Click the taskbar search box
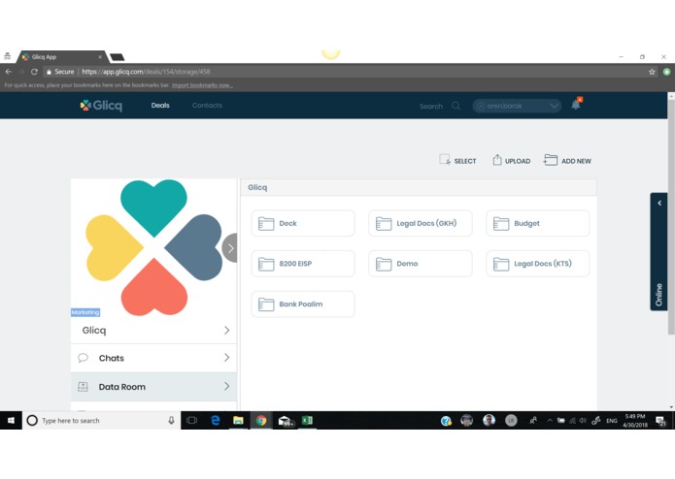This screenshot has height=479, width=675. click(101, 420)
